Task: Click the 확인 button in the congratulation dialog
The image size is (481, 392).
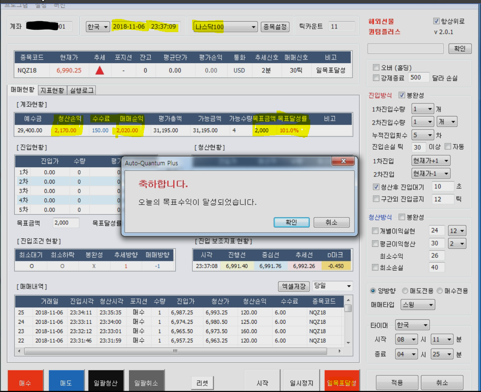Action: [x=291, y=222]
